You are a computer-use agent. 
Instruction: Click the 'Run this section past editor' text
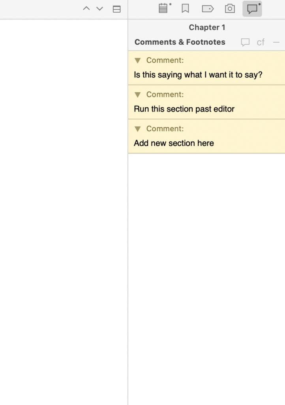[x=184, y=109]
